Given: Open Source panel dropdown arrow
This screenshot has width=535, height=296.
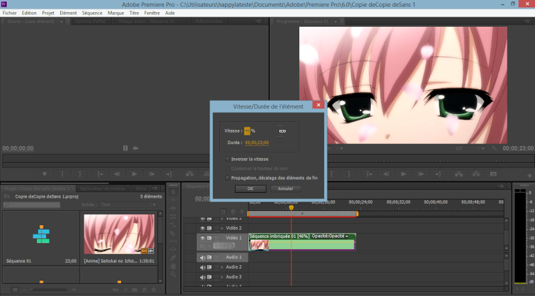Looking at the screenshot, I should tap(62, 21).
